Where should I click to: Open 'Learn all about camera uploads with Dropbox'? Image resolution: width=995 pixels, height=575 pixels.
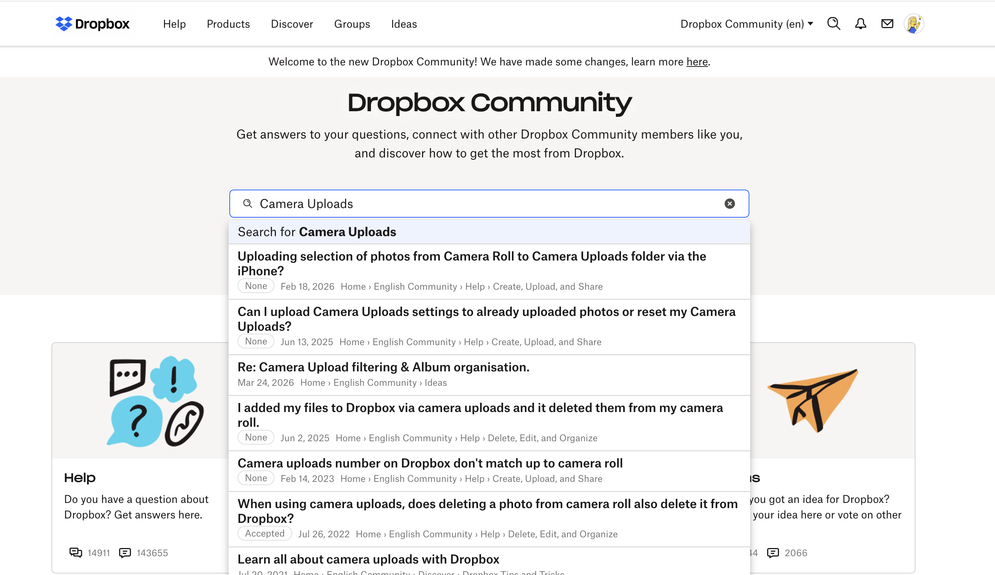tap(489, 562)
